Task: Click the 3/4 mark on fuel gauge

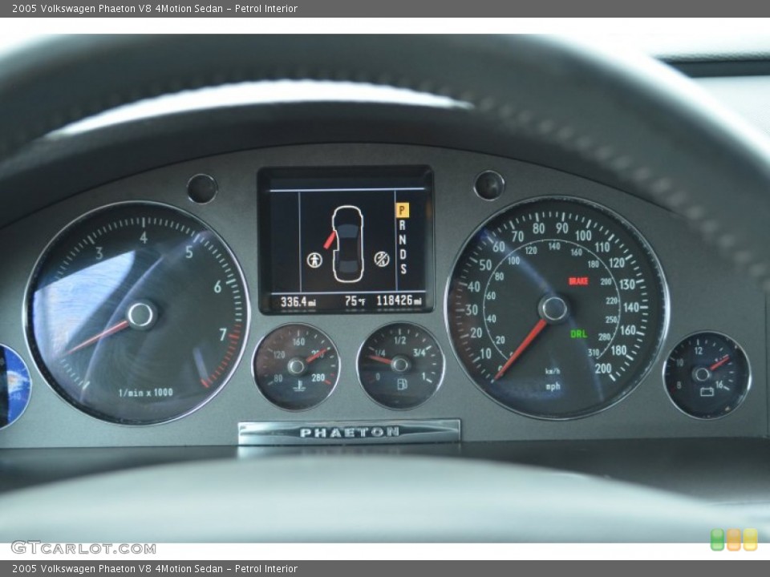Action: coord(419,353)
